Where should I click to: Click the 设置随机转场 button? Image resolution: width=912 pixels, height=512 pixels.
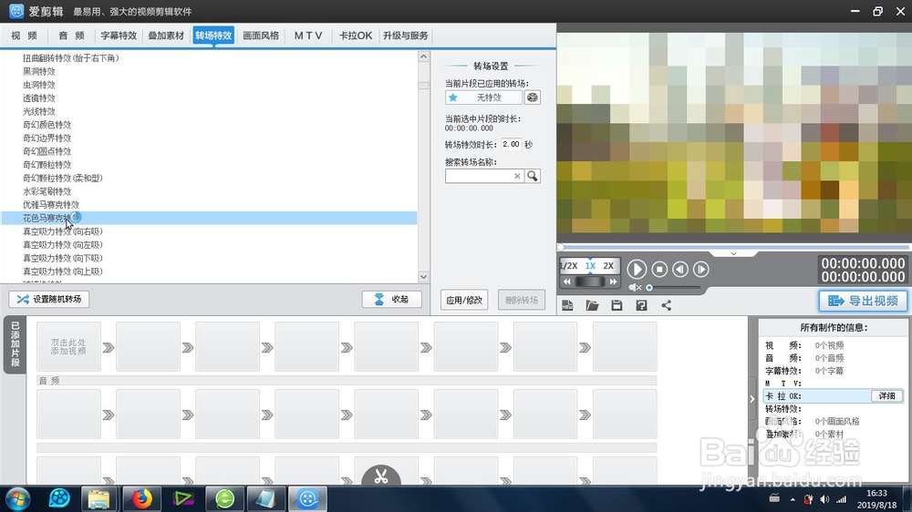coord(49,299)
